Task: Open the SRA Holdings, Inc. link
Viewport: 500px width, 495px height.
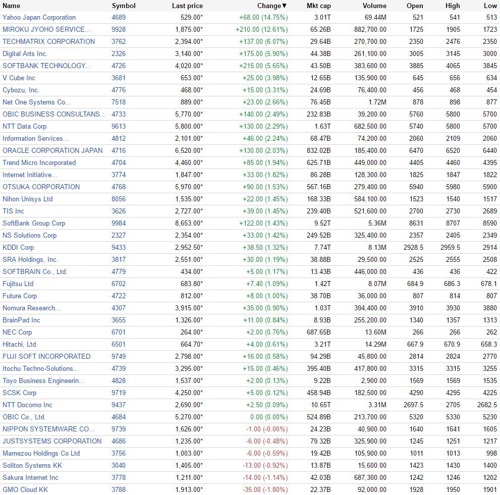Action: (x=30, y=260)
